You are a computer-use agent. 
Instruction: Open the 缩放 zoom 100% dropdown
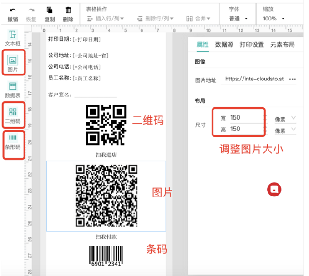274,19
